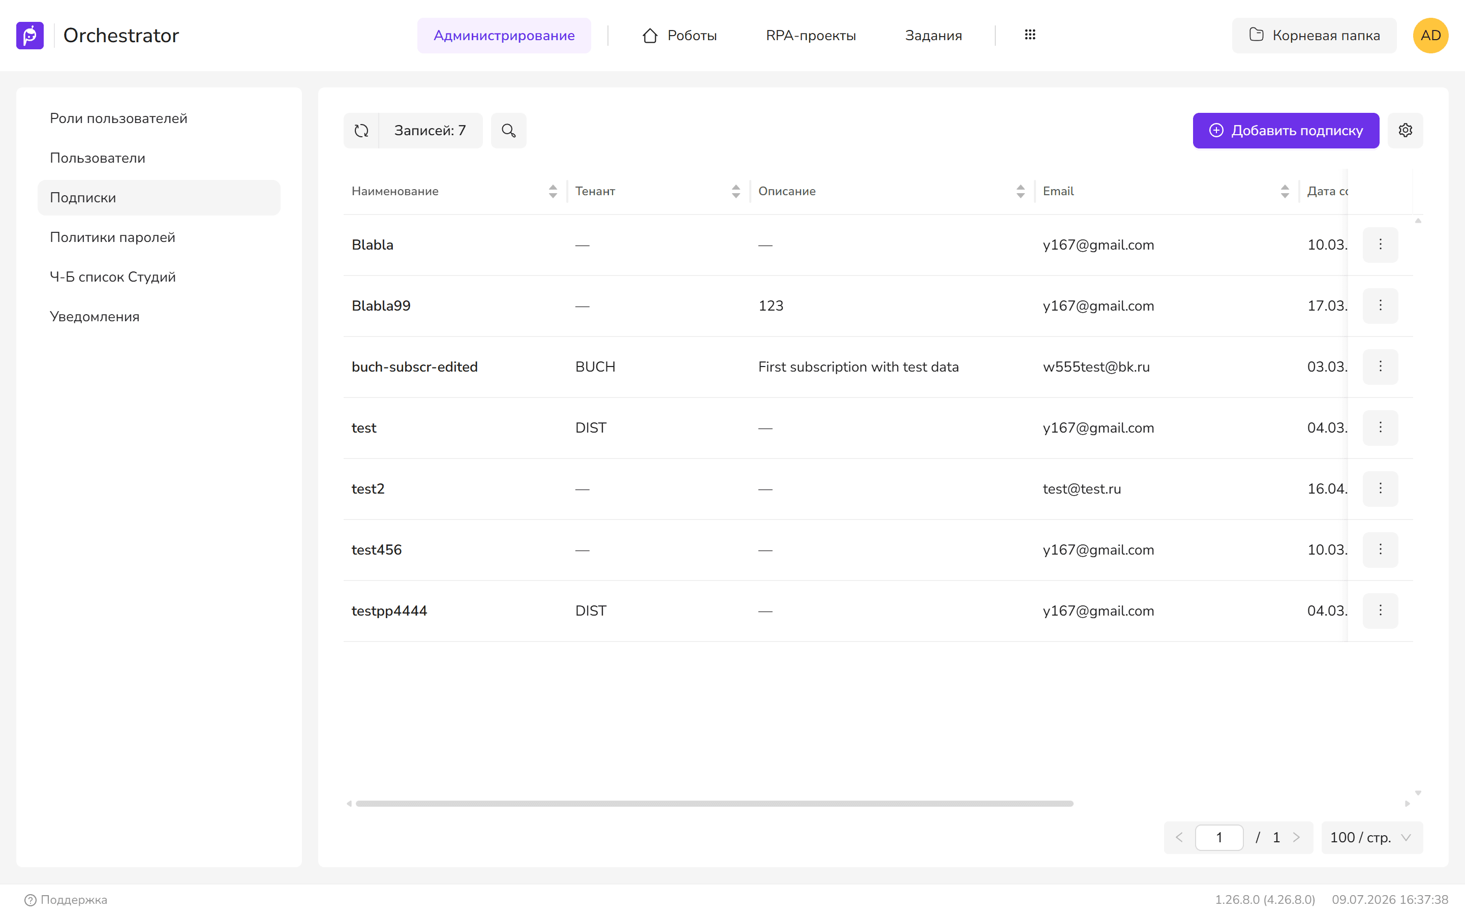Sort by Наименование column
Viewport: 1465px width, 916px height.
pos(553,192)
